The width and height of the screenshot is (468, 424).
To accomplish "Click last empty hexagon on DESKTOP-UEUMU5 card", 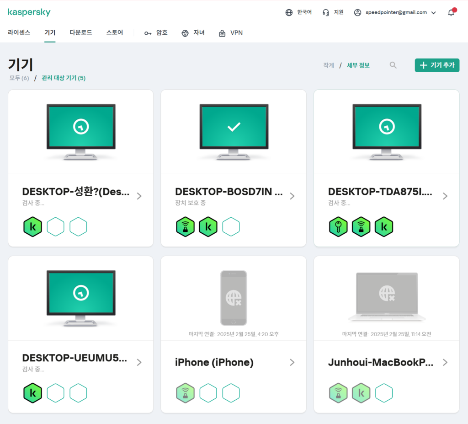I will pos(78,393).
